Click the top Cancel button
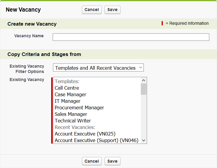The image size is (217, 168). [x=92, y=10]
